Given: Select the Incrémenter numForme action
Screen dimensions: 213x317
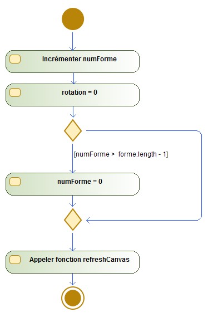Looking at the screenshot, I should tap(72, 61).
